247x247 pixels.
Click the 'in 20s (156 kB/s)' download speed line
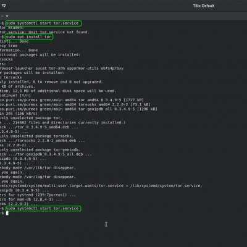point(19,114)
